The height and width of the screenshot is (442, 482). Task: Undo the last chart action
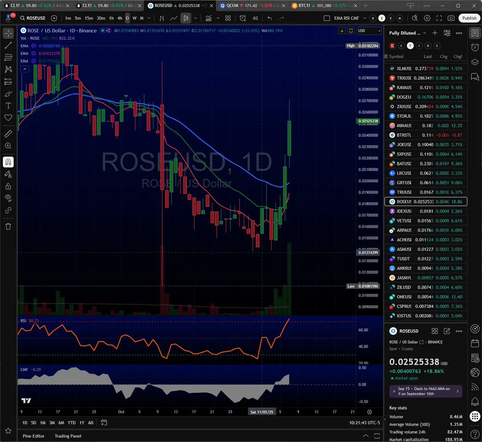click(270, 18)
